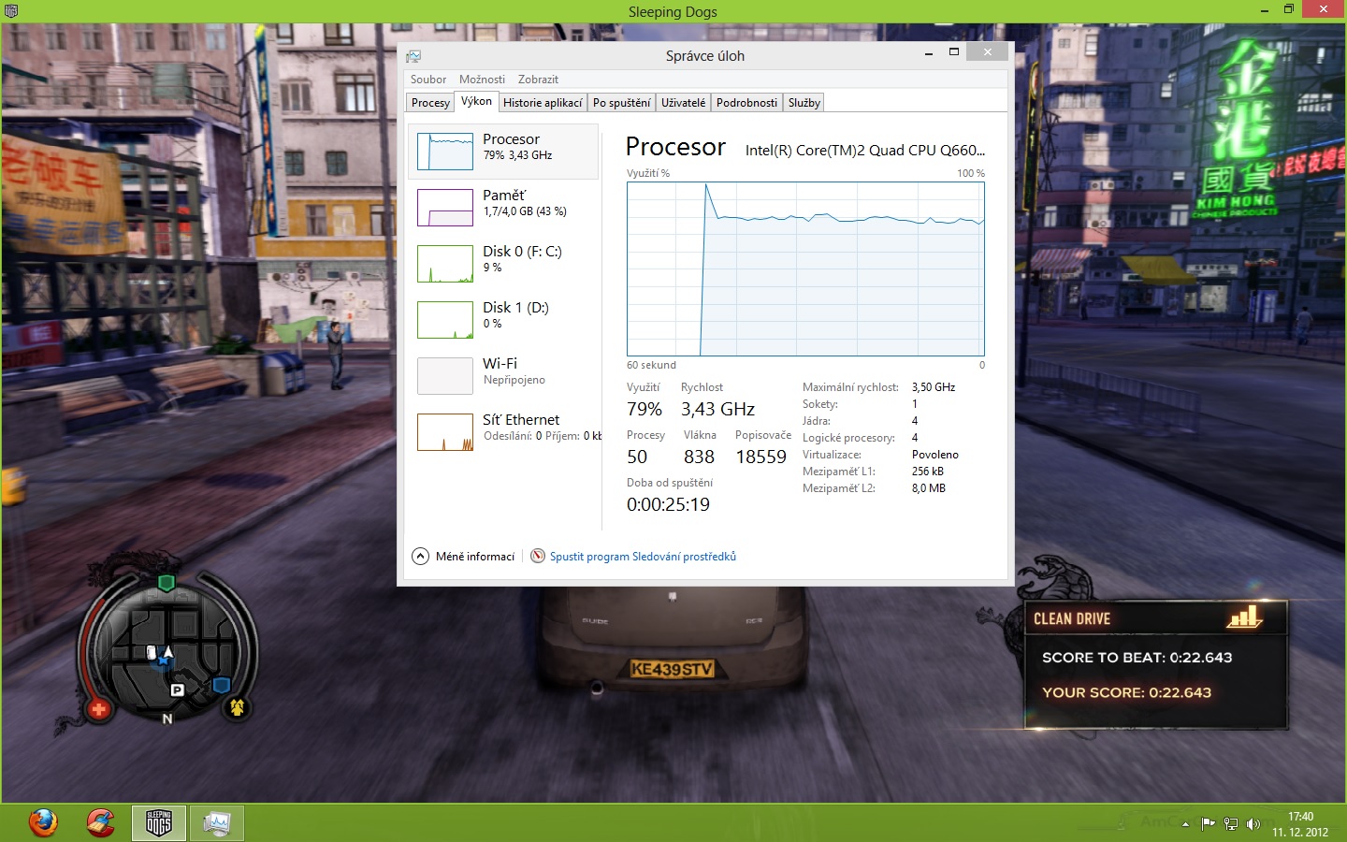Click the Clean Drive leaderboard icon
This screenshot has height=842, width=1347.
point(1244,617)
